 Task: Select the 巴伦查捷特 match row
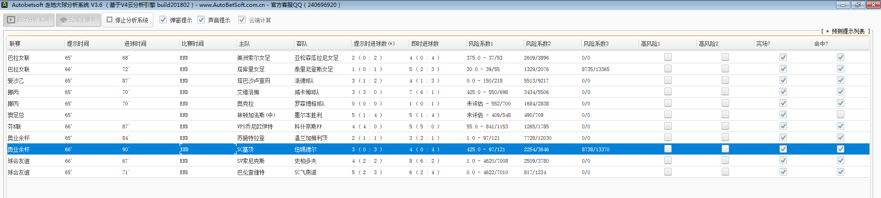coord(251,172)
